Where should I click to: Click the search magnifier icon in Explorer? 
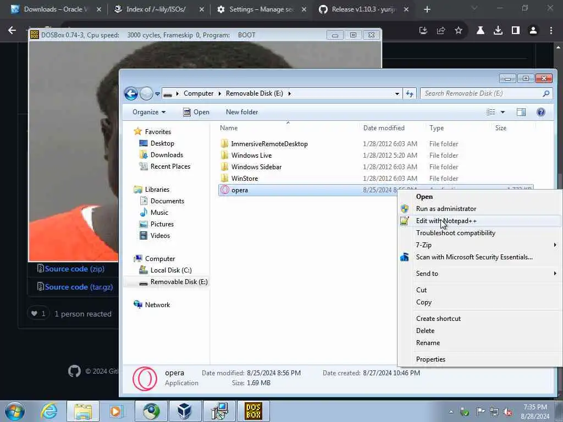tap(546, 93)
